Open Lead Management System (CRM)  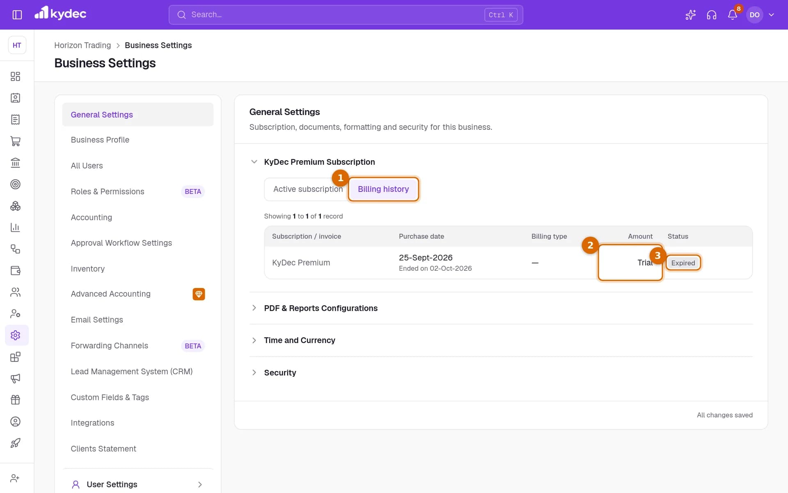pyautogui.click(x=138, y=371)
